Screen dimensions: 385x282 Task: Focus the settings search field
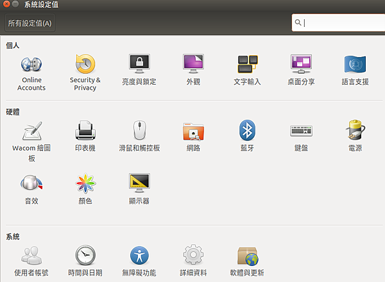point(338,22)
